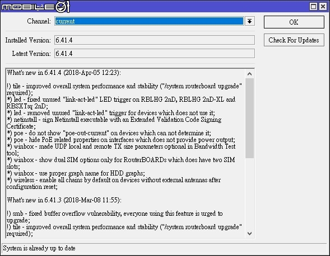Click 'What's new in 6.41.3' heading

(64, 200)
